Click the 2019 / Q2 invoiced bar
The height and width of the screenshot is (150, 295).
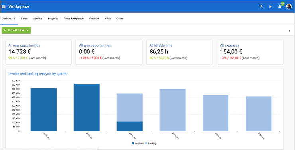(87, 107)
